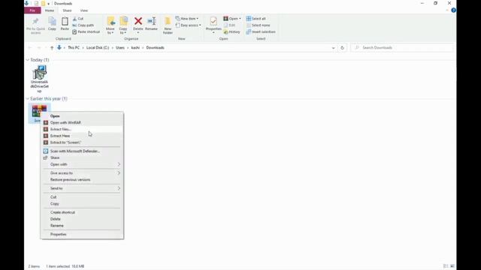Expand the address bar history dropdown
The height and width of the screenshot is (270, 481).
click(334, 48)
